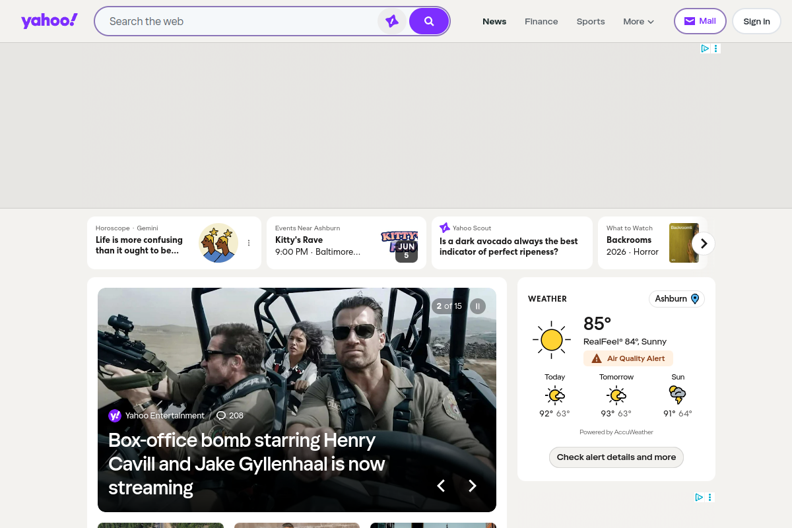Open the Yahoo Scout AI sparkle button
792x528 pixels.
pyautogui.click(x=392, y=21)
